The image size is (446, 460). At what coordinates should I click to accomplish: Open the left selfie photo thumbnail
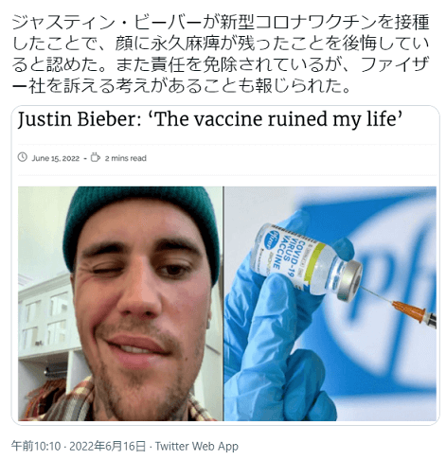click(x=120, y=304)
